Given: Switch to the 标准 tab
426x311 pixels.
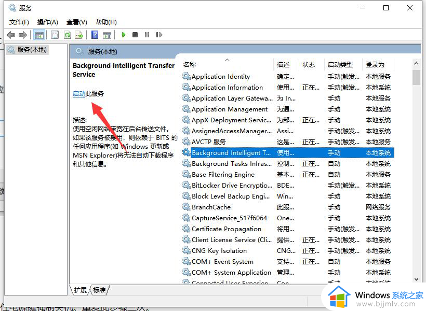Looking at the screenshot, I should click(x=99, y=290).
